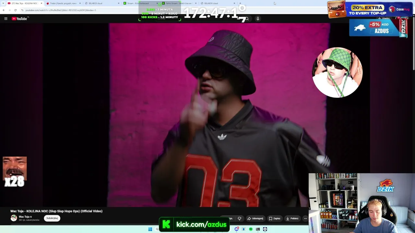Open more actions three-dot menu
This screenshot has width=415, height=233.
point(305,218)
